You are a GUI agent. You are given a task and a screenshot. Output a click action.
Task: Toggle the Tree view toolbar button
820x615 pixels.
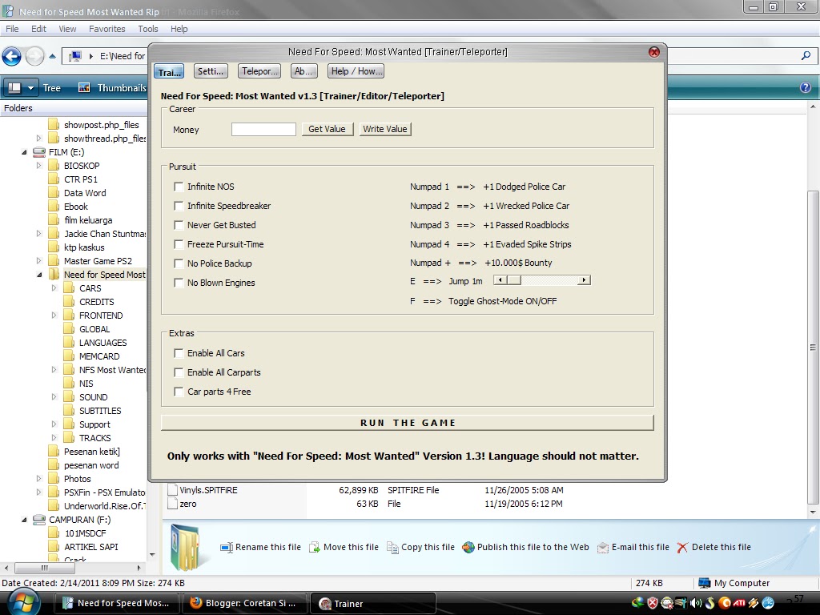coord(52,88)
